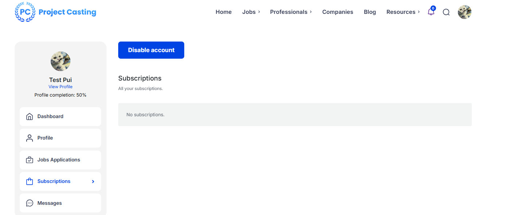Viewport: 517px width, 215px height.
Task: Open the Companies page
Action: 337,12
